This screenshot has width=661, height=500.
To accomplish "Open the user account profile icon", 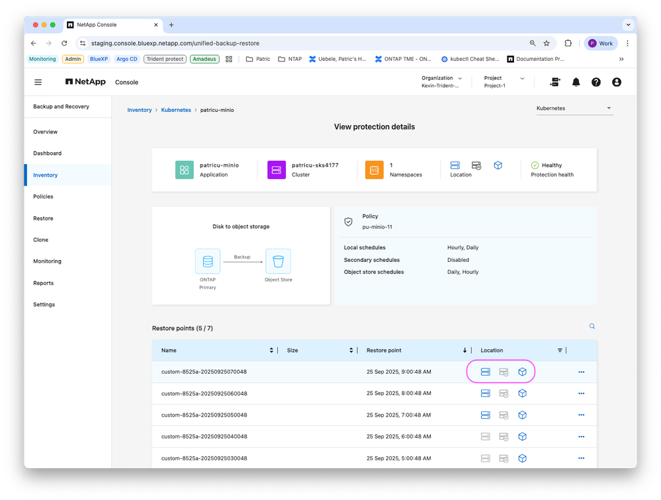I will (x=616, y=82).
